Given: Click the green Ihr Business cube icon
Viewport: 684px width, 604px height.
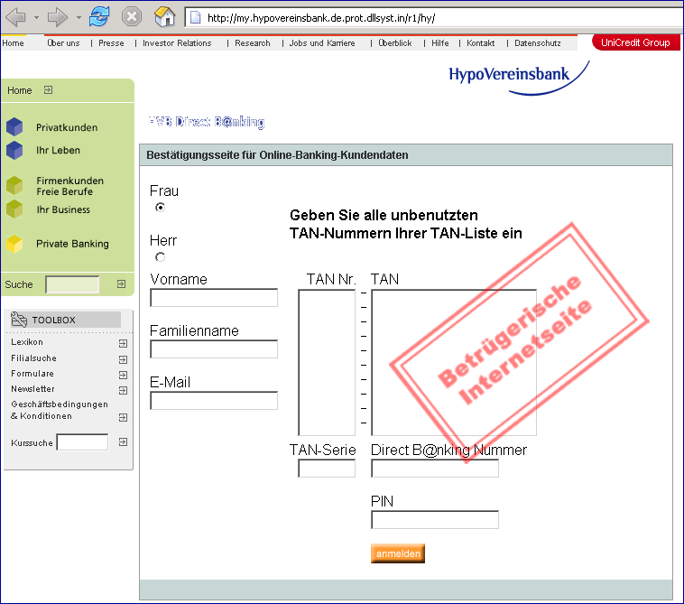Looking at the screenshot, I should click(14, 209).
